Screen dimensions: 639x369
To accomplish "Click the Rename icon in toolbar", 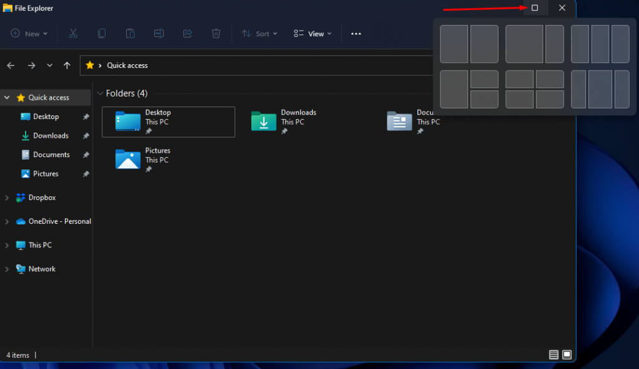I will pyautogui.click(x=159, y=34).
